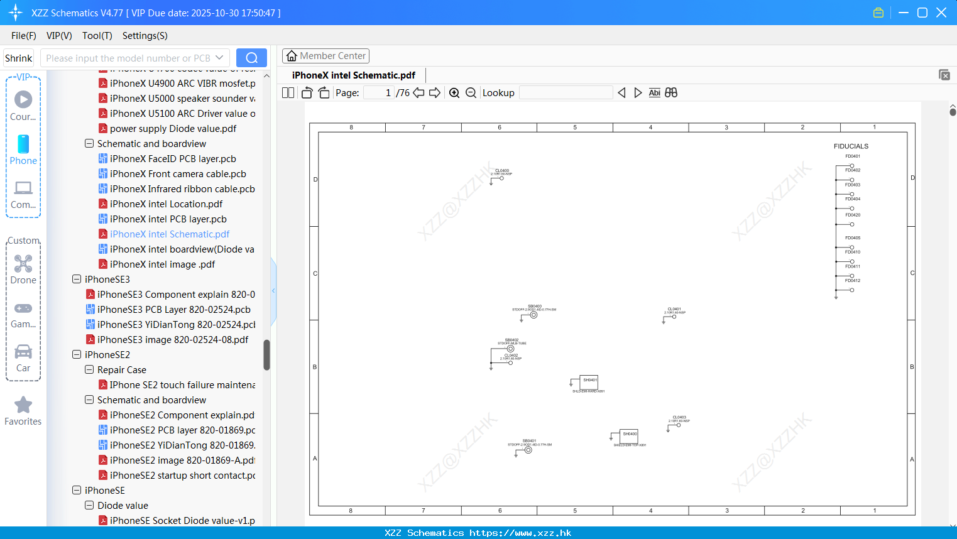Collapse the sidebar via the splitter handle
This screenshot has height=539, width=957.
[273, 290]
